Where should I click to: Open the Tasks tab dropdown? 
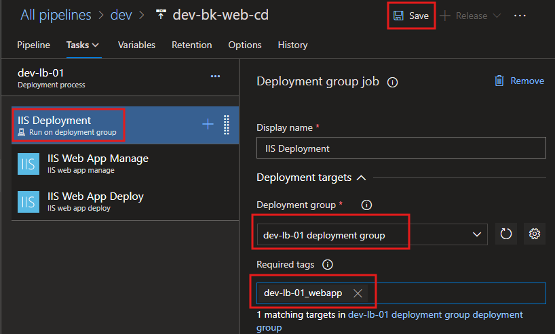tap(83, 45)
